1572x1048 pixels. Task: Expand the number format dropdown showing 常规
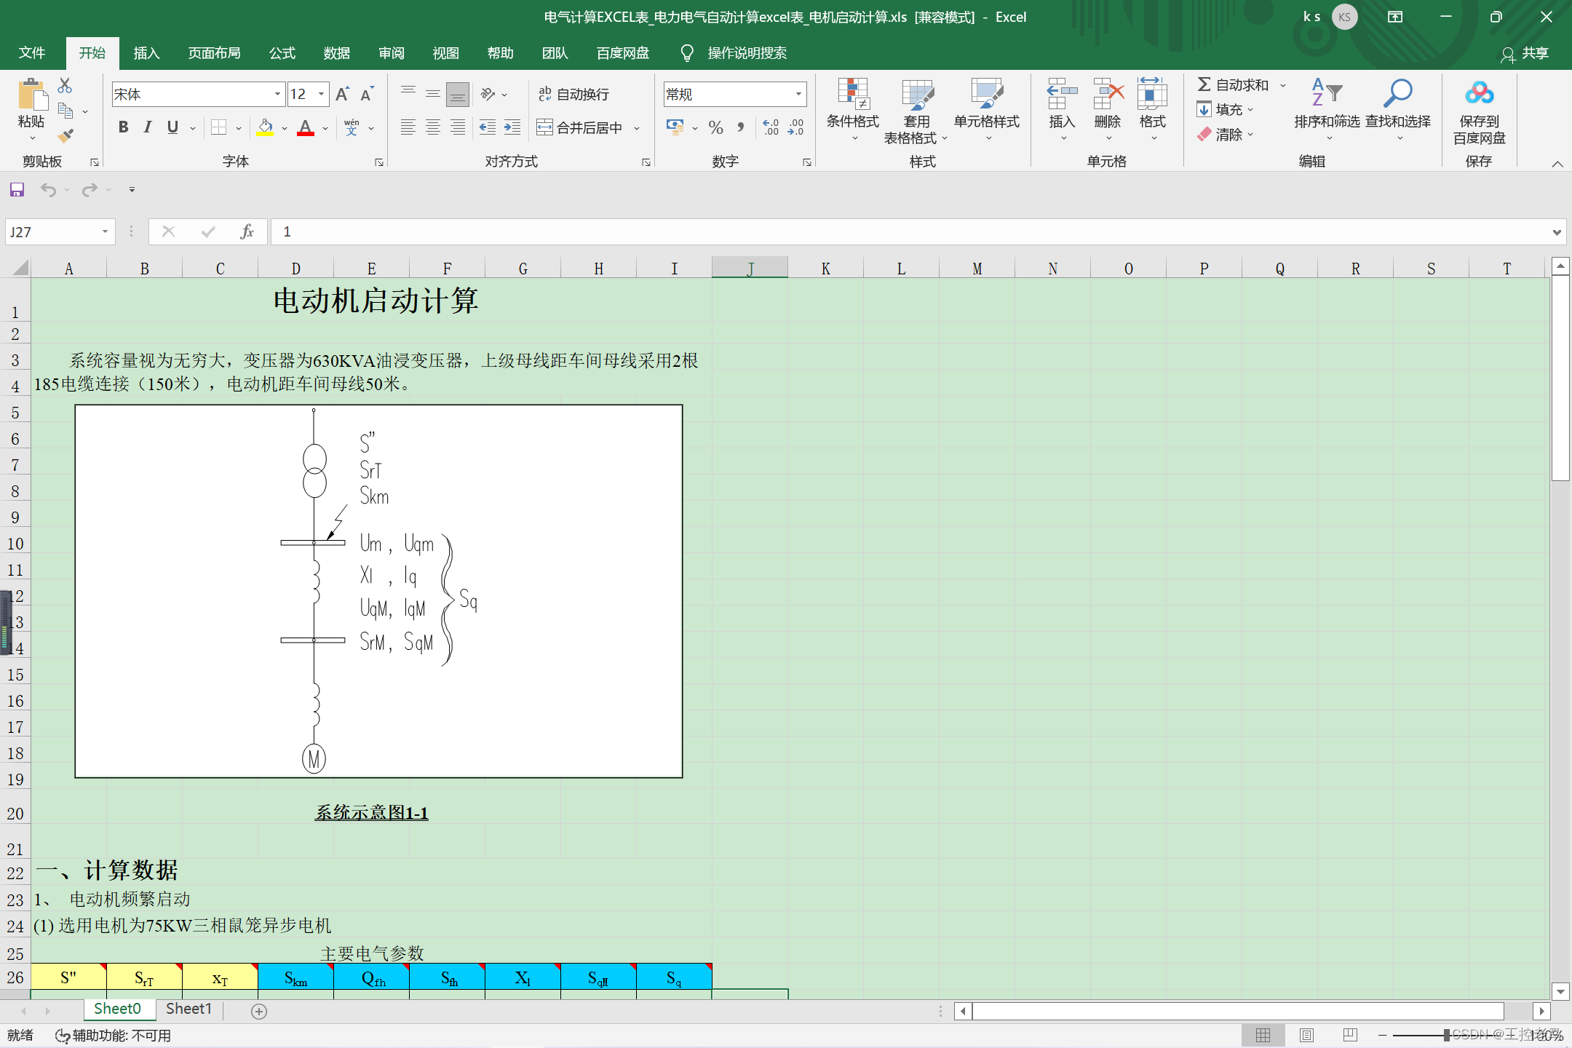coord(798,94)
